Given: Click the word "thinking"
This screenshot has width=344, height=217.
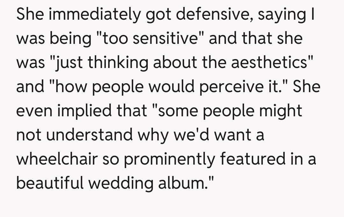Looking at the screenshot, I should point(118,63).
